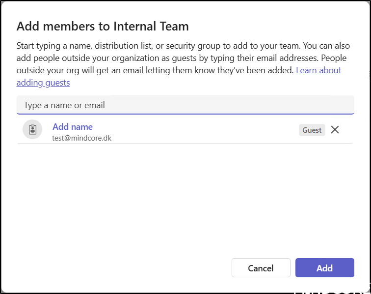Remove guest test@mindcore.dk with the X icon

pos(335,130)
